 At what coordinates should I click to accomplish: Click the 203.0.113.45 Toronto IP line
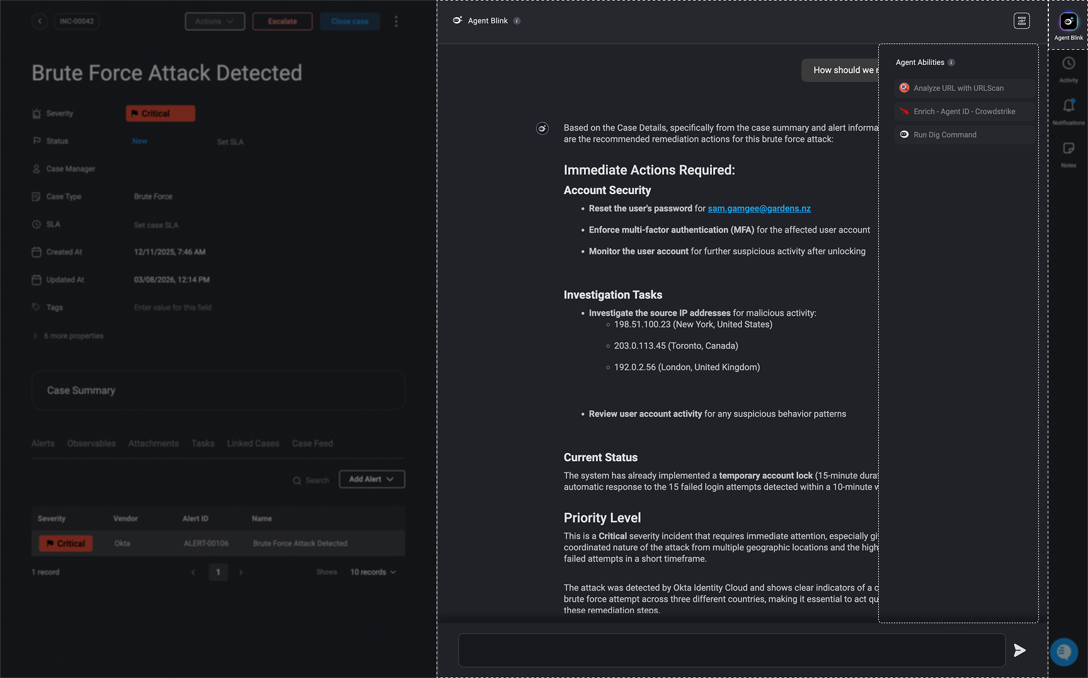[676, 346]
